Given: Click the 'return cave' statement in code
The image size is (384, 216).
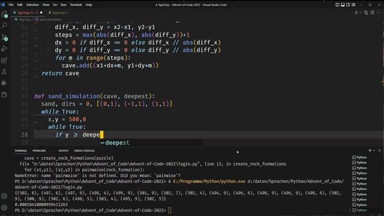Looking at the screenshot, I should [60, 73].
